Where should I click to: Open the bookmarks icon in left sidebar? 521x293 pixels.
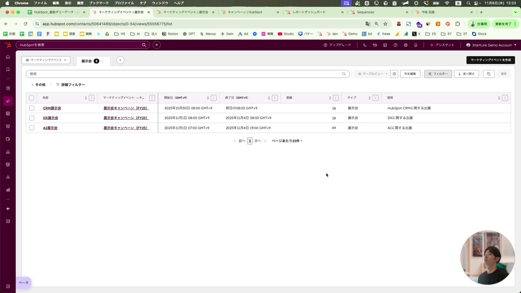coord(8,69)
